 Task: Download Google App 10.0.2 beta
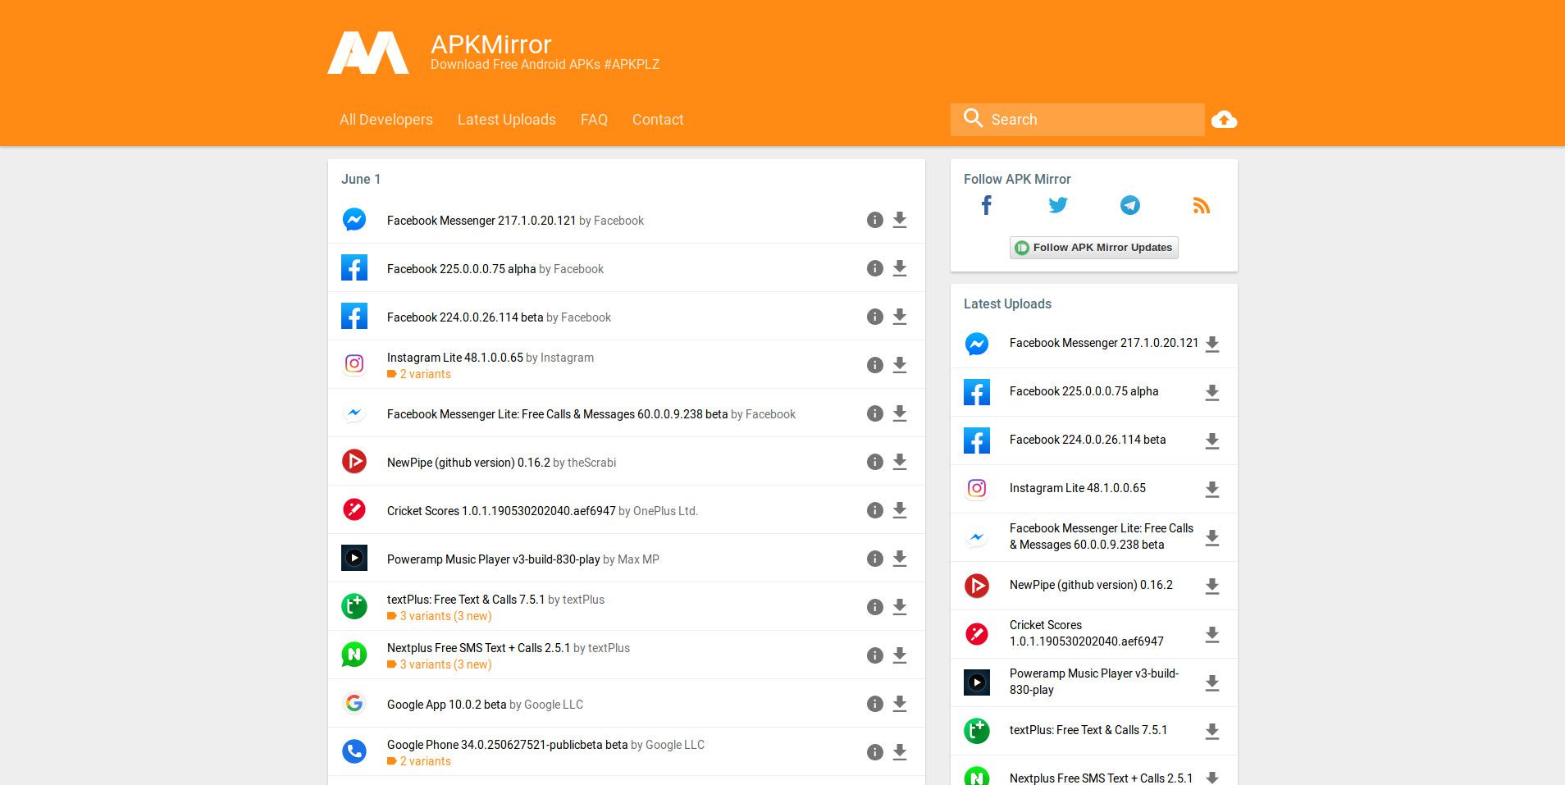900,704
